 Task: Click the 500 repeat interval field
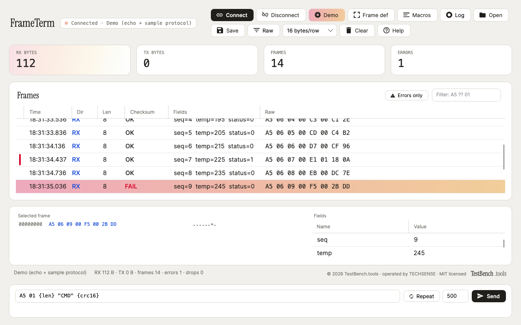tap(455, 296)
